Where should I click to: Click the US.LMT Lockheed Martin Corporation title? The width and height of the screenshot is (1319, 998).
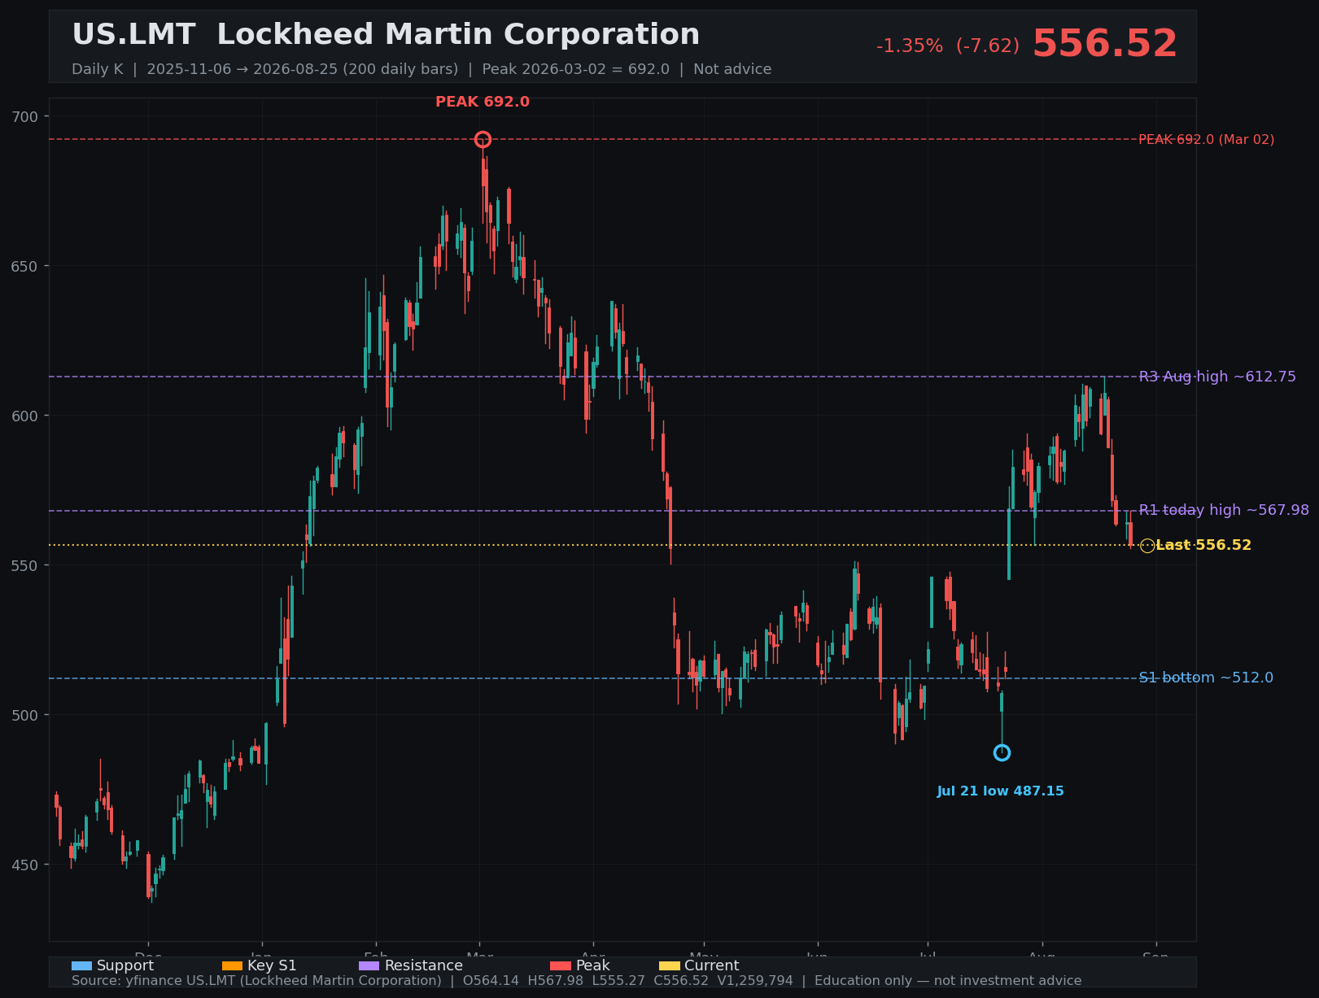click(x=386, y=35)
